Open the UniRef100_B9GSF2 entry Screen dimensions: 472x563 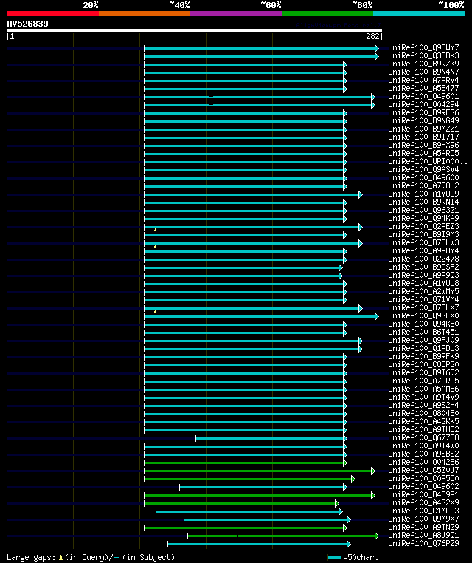pos(423,267)
